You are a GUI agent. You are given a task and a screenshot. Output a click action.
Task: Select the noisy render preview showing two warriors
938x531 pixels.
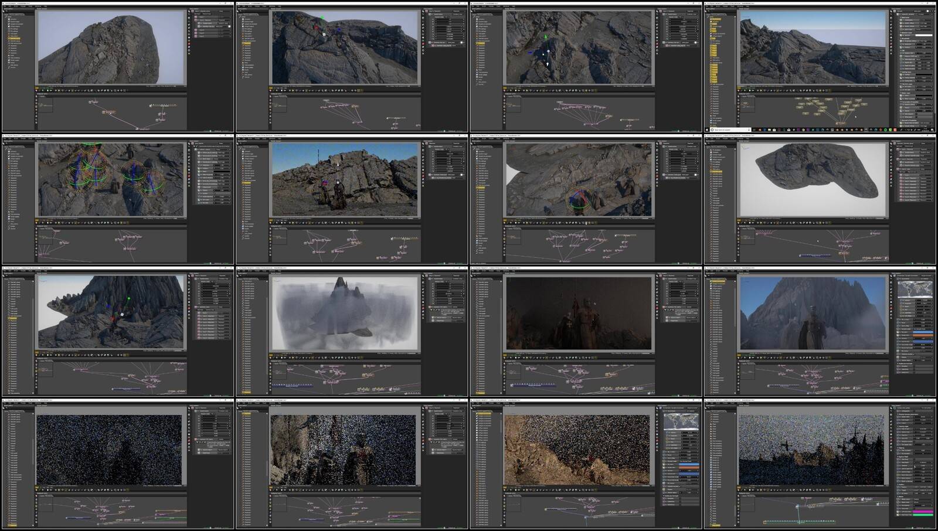click(344, 450)
